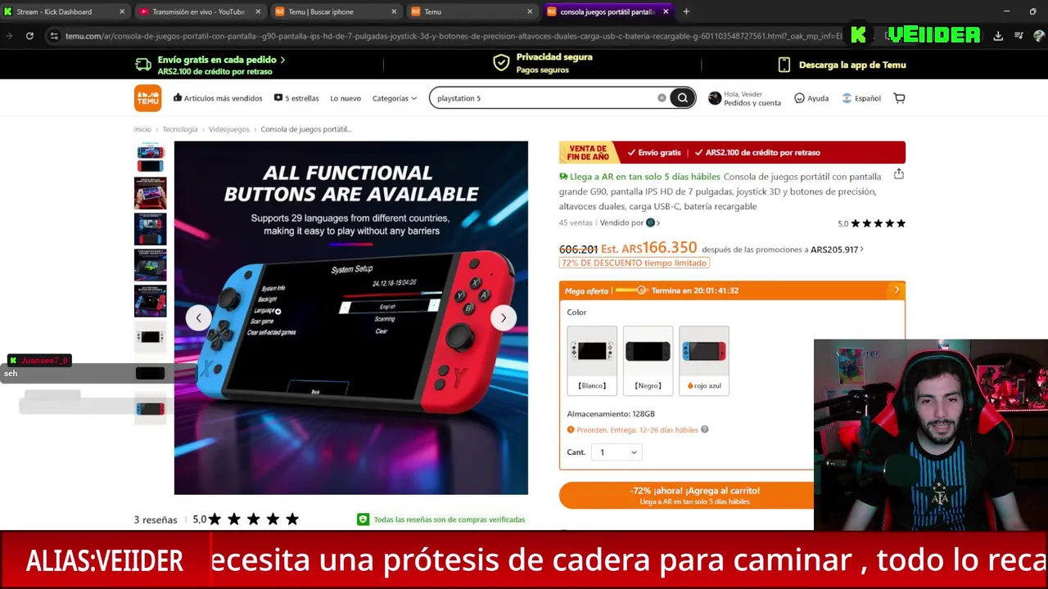The height and width of the screenshot is (589, 1048).
Task: Click 72% DE DESCUENTO tiempo limitado label
Action: click(635, 263)
